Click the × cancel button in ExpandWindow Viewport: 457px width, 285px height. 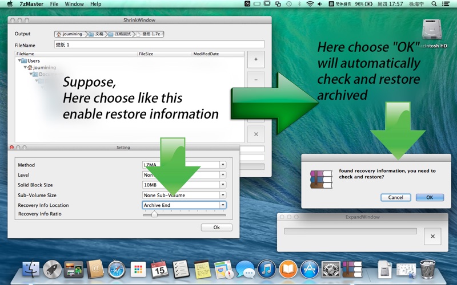pyautogui.click(x=432, y=236)
